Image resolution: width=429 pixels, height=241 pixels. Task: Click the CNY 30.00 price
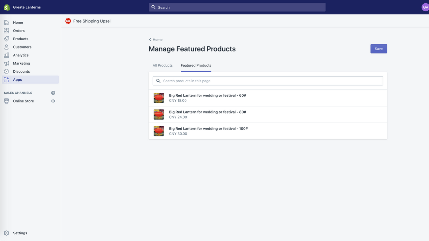178,134
